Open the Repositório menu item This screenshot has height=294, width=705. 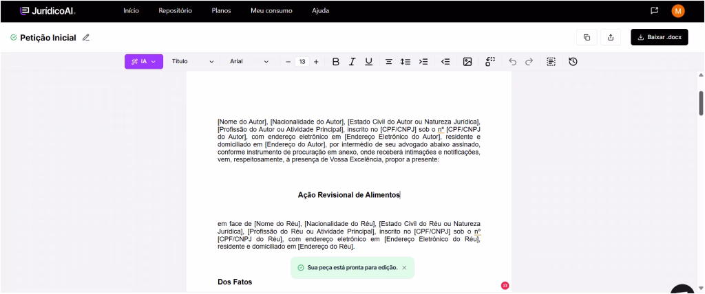[x=176, y=11]
